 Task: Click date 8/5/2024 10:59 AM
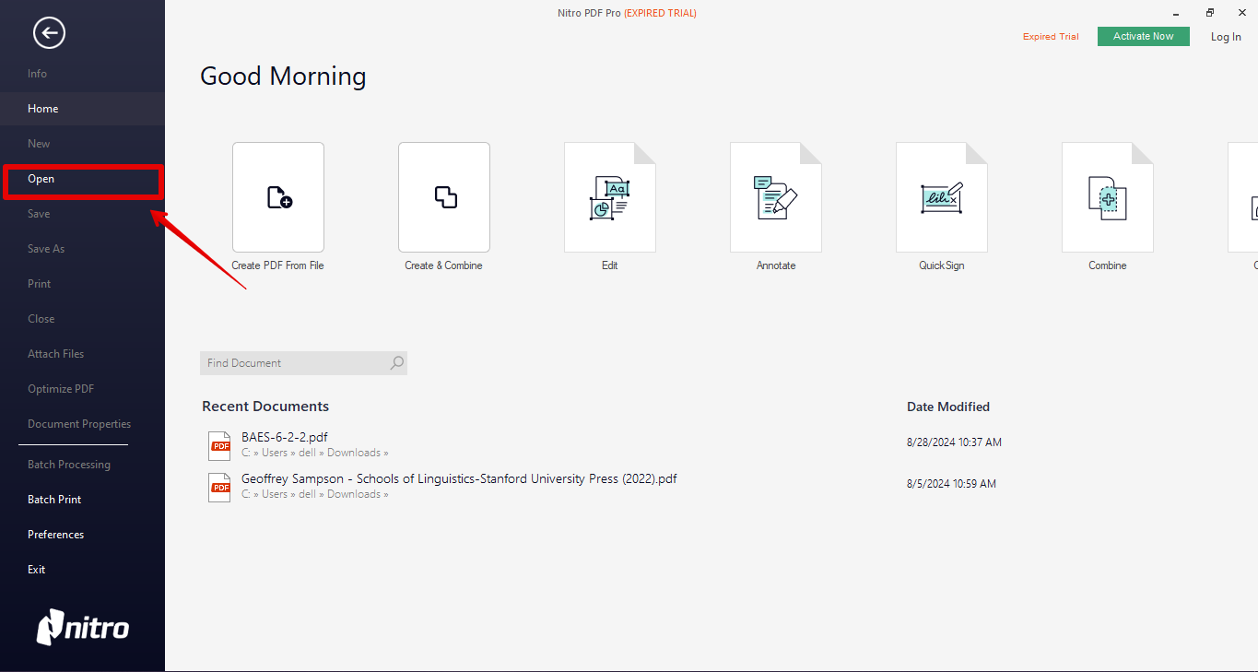tap(951, 484)
